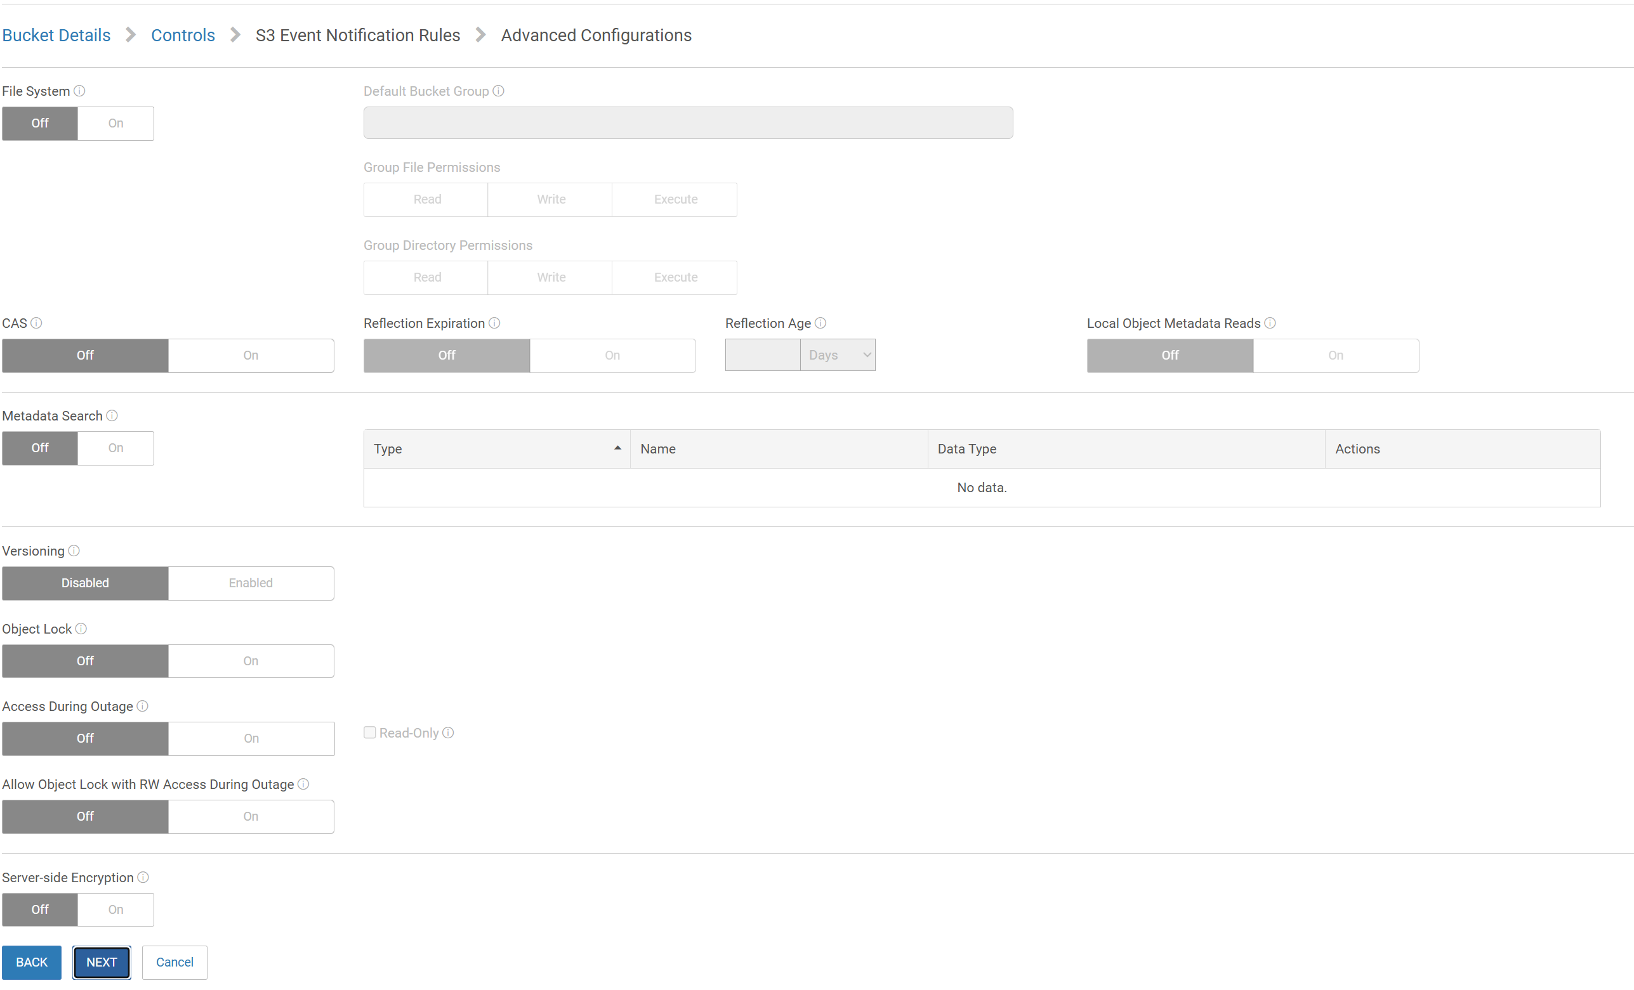Navigate to Bucket Details breadcrumb
Image resolution: width=1634 pixels, height=990 pixels.
pyautogui.click(x=56, y=35)
